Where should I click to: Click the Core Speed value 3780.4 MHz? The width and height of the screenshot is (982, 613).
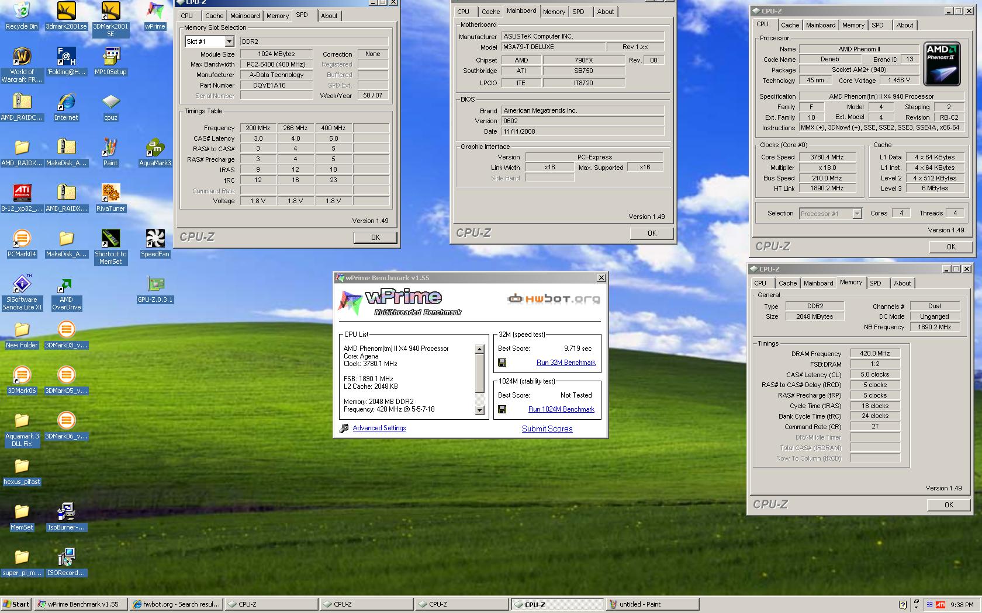pyautogui.click(x=827, y=157)
